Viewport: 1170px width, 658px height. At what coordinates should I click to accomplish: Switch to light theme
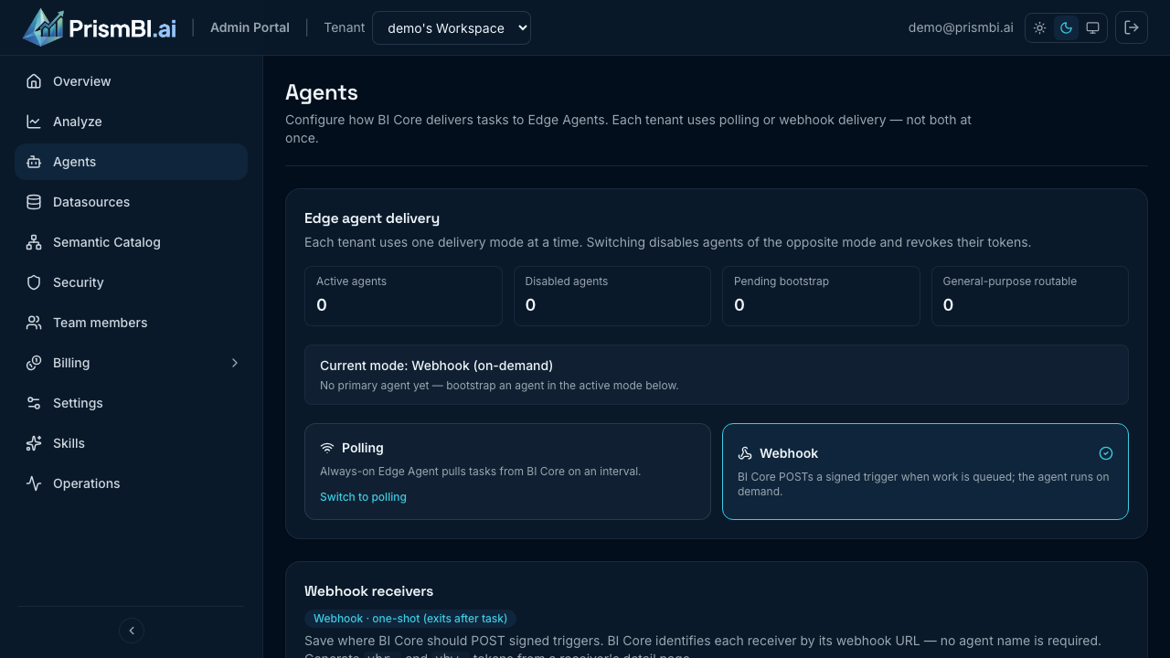click(x=1040, y=27)
